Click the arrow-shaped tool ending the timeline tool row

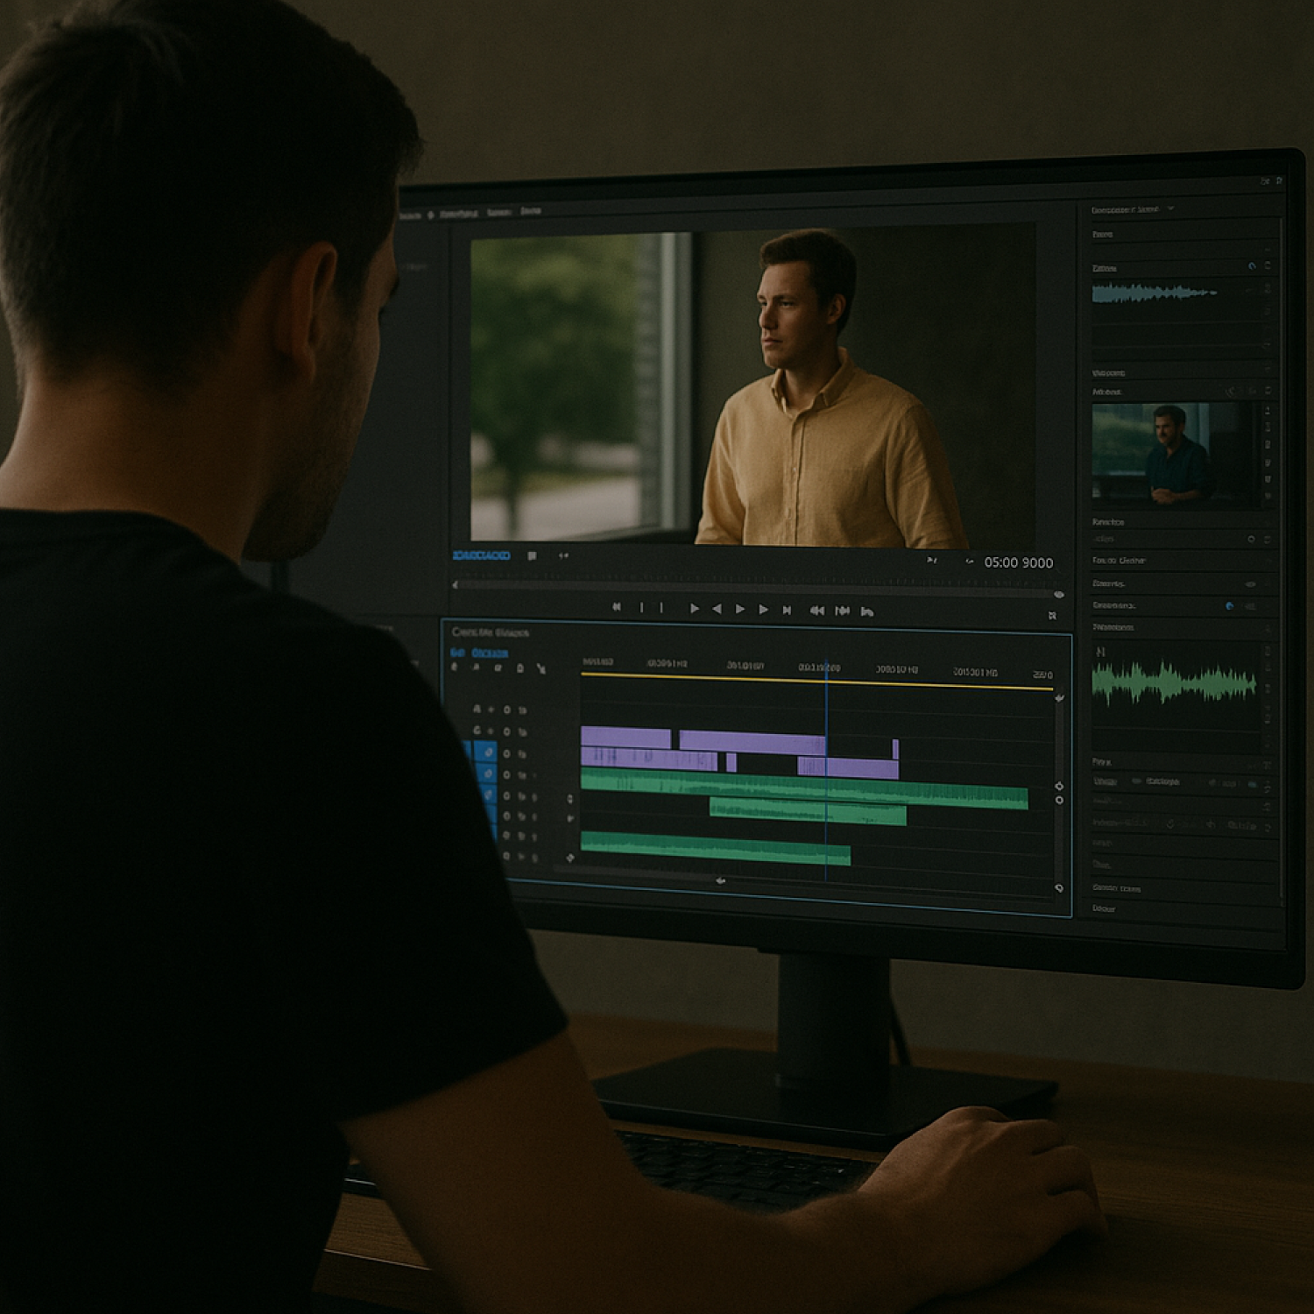(540, 668)
